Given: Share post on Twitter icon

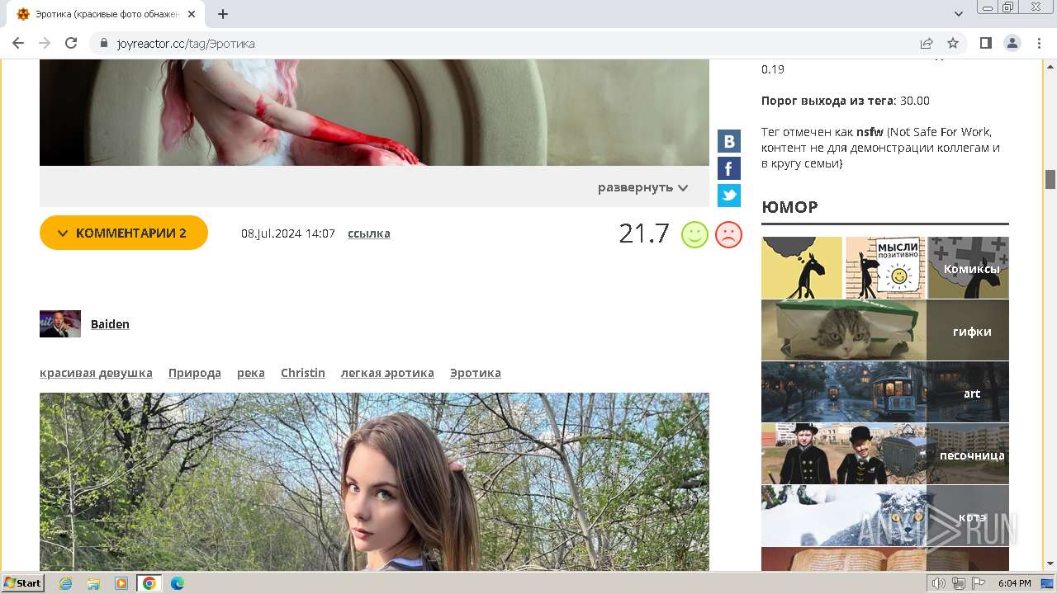Looking at the screenshot, I should point(729,196).
